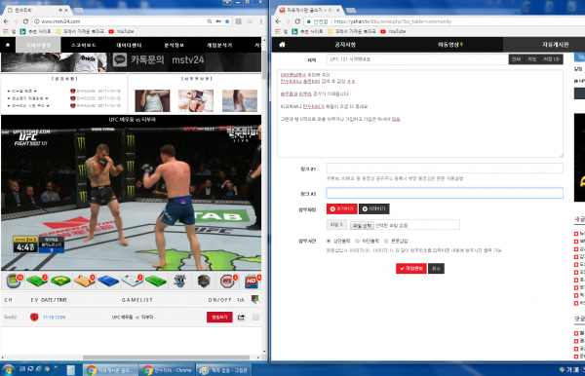Select the UFC octagon category icon
The image size is (585, 376).
point(227,281)
